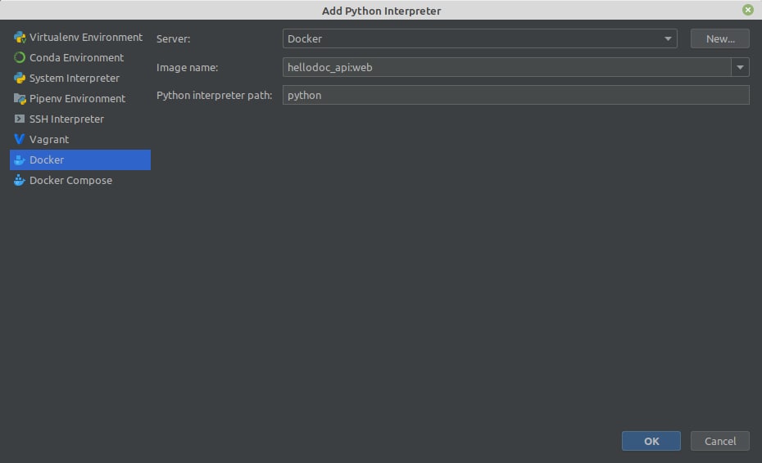Click the Add Python Interpreter title
762x463 pixels.
pyautogui.click(x=382, y=11)
